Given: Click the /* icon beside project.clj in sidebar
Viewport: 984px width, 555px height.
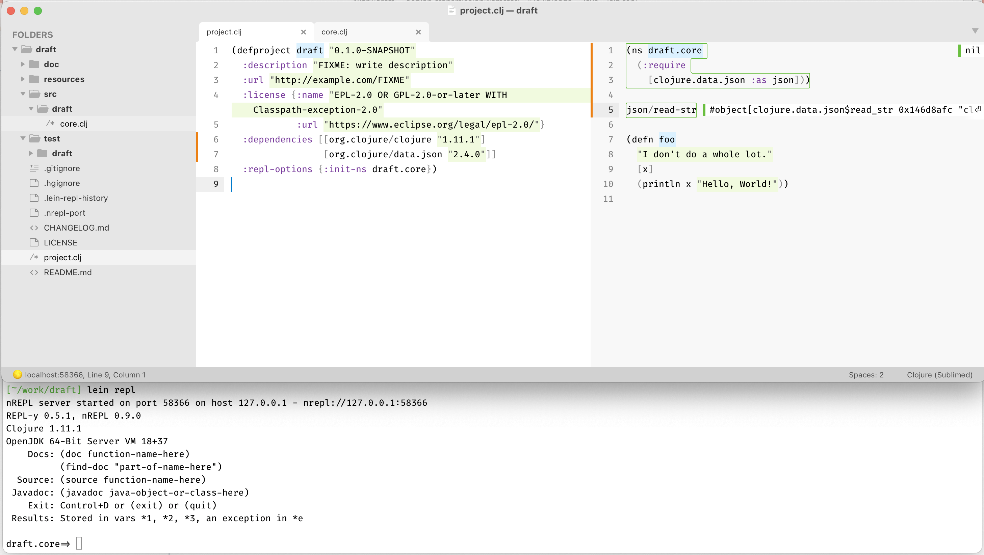Looking at the screenshot, I should coord(34,257).
